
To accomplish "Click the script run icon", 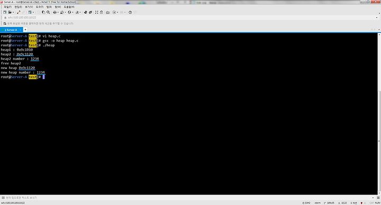I will click(114, 12).
